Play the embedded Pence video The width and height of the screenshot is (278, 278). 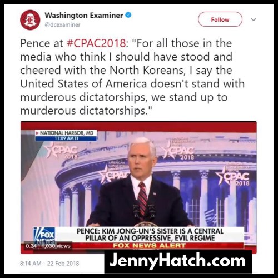coord(138,187)
